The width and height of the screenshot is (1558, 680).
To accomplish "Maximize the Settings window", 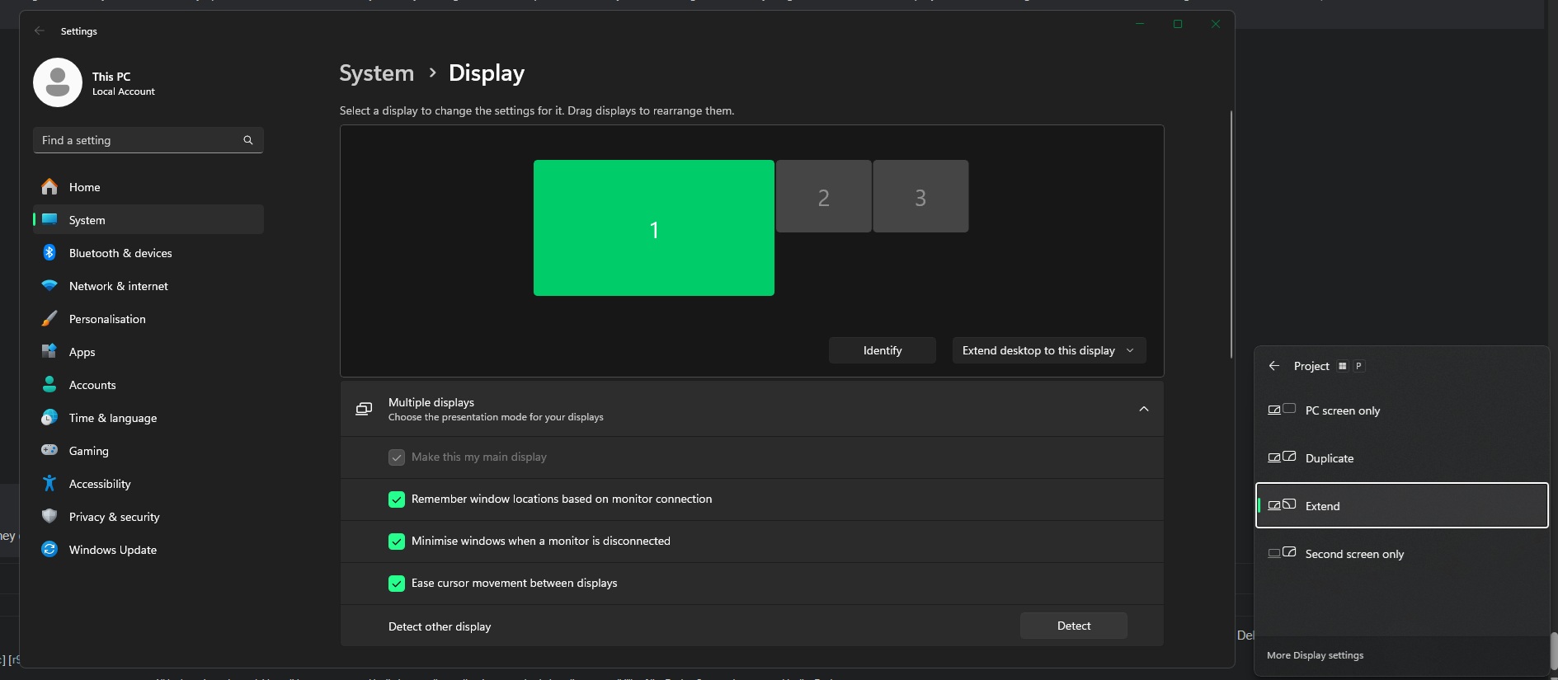I will [1178, 24].
